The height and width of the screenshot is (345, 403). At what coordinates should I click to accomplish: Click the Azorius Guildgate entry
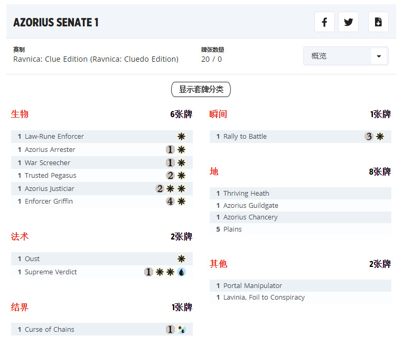250,206
